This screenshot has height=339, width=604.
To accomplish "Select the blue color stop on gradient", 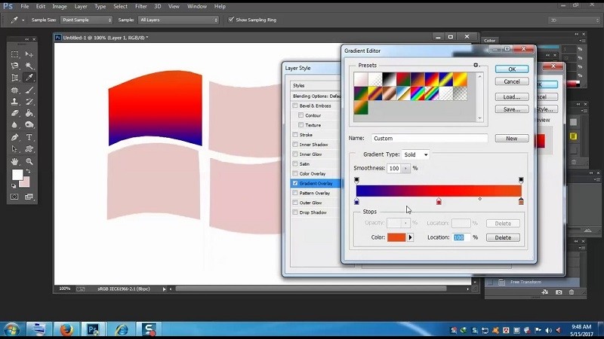I will (x=356, y=201).
